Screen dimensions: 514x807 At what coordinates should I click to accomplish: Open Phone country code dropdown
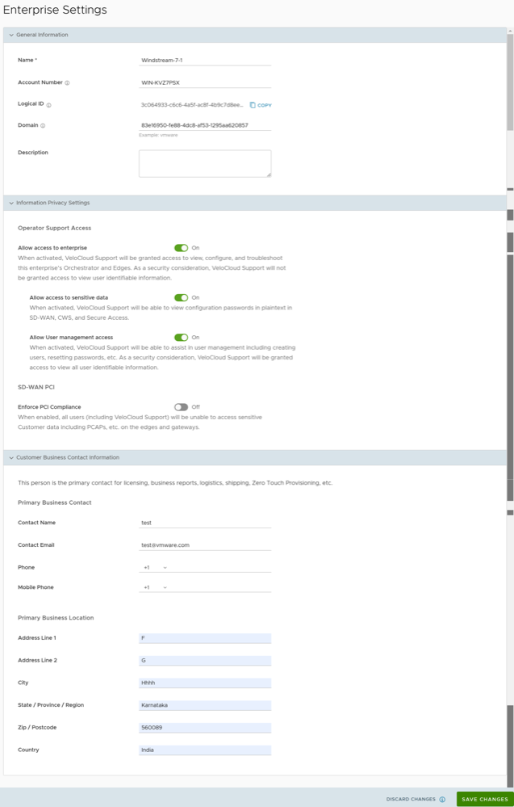(x=155, y=568)
